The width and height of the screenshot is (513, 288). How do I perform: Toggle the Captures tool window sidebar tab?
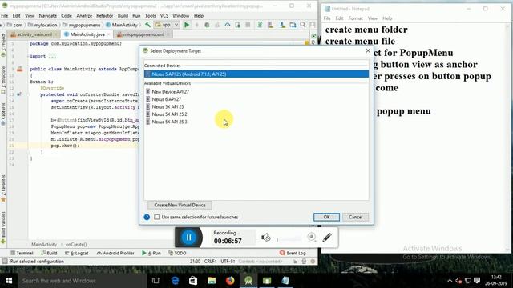(x=3, y=114)
